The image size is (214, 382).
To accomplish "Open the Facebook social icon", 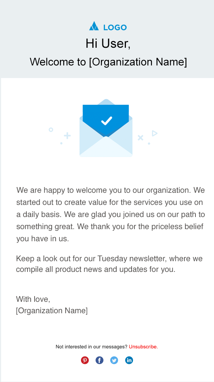I will [100, 360].
